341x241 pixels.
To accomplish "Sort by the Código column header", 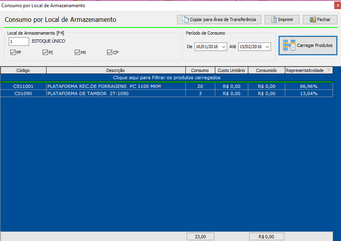I will [x=23, y=70].
